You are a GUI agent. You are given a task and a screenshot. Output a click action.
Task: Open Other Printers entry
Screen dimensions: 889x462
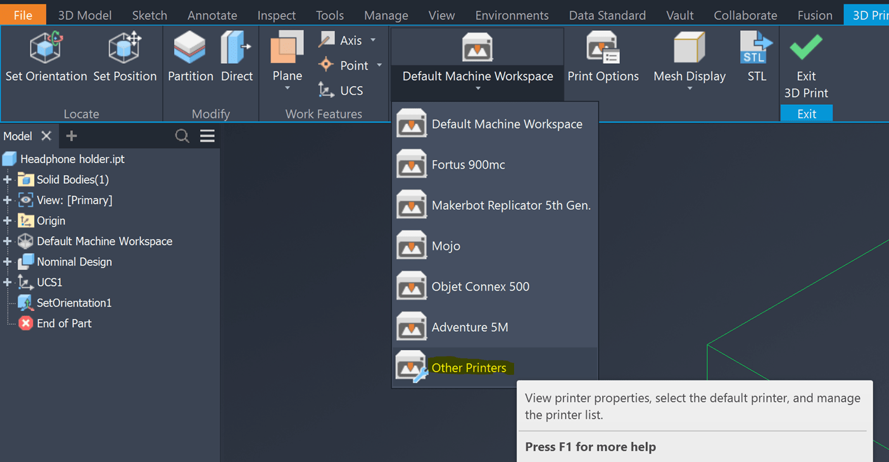click(x=495, y=367)
